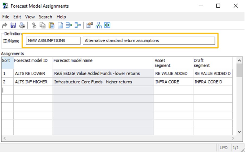247x154 pixels.
Task: Select the INFRA CORE D draft cell
Action: pos(213,82)
